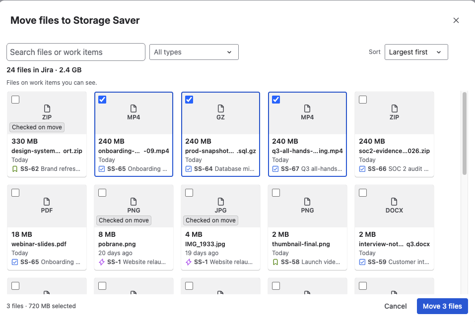Viewport: 475px width, 322px height.
Task: Click Checked on move badge on IMG_1933.jpg
Action: (210, 220)
